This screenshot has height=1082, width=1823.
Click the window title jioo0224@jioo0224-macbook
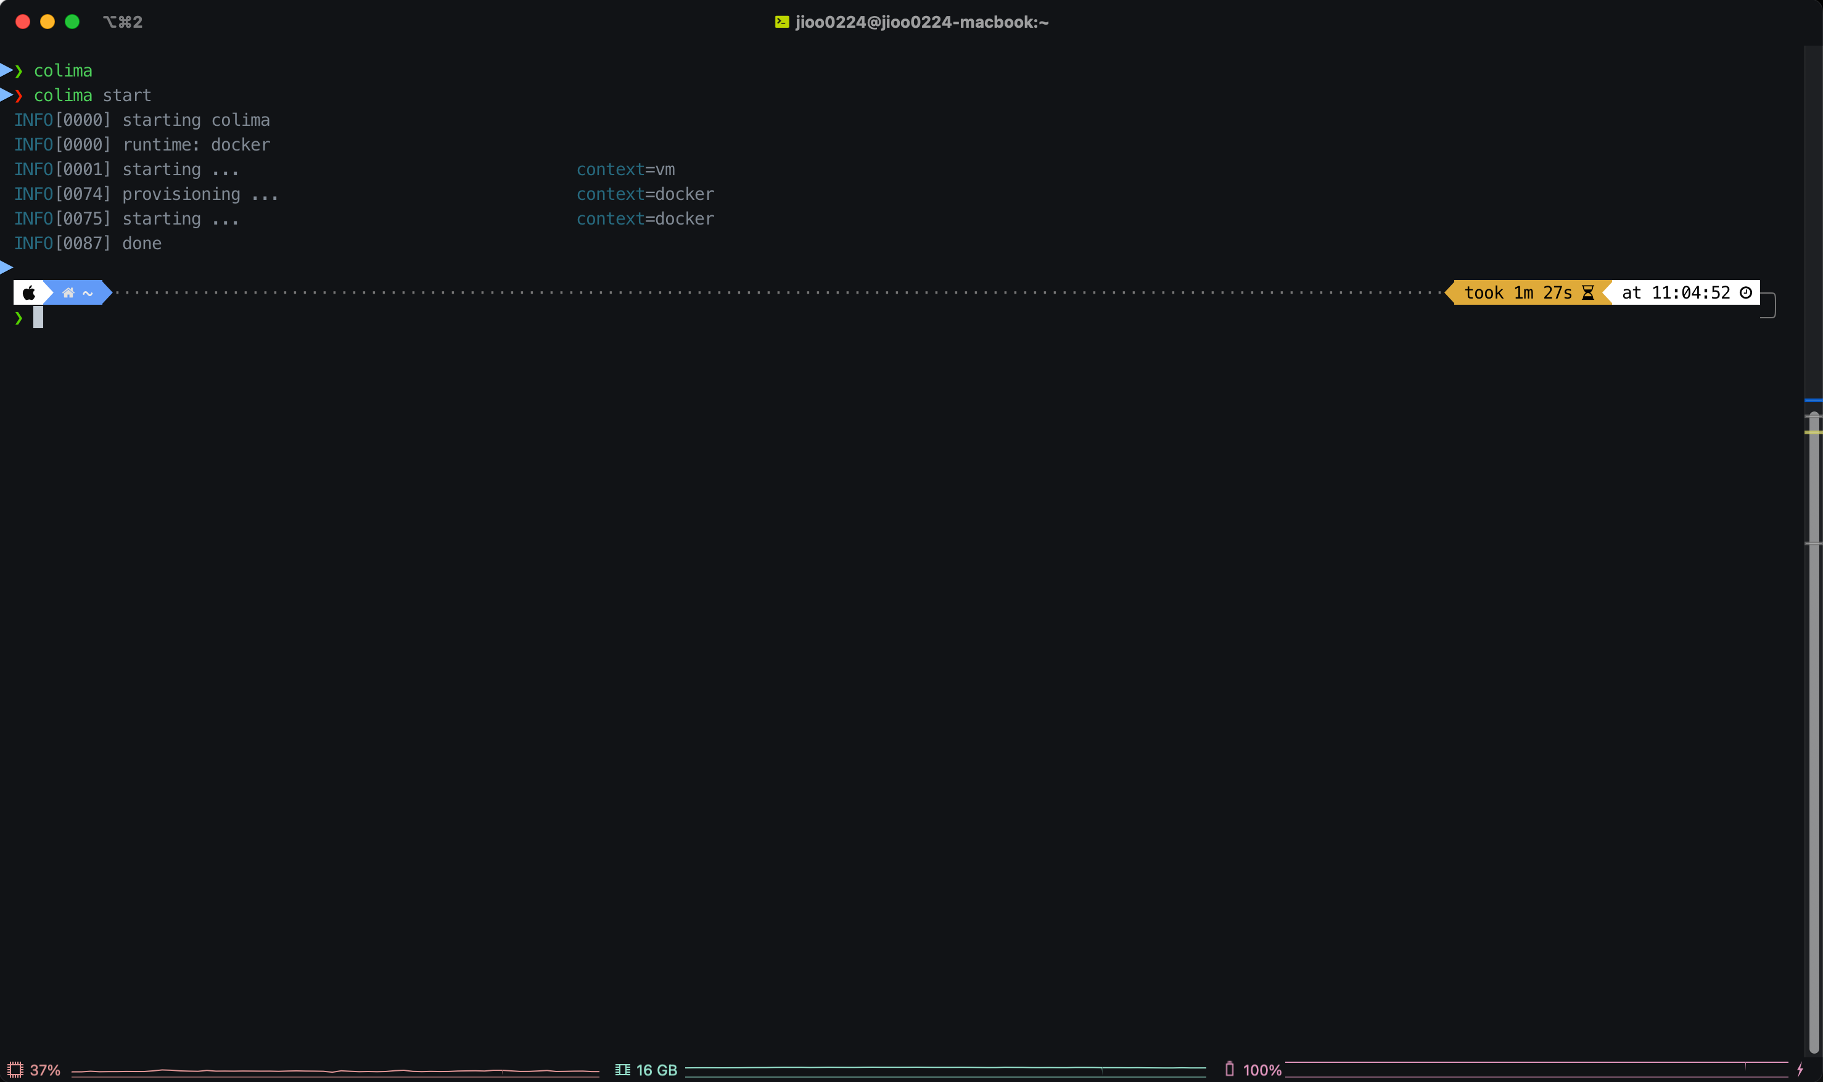click(x=921, y=22)
